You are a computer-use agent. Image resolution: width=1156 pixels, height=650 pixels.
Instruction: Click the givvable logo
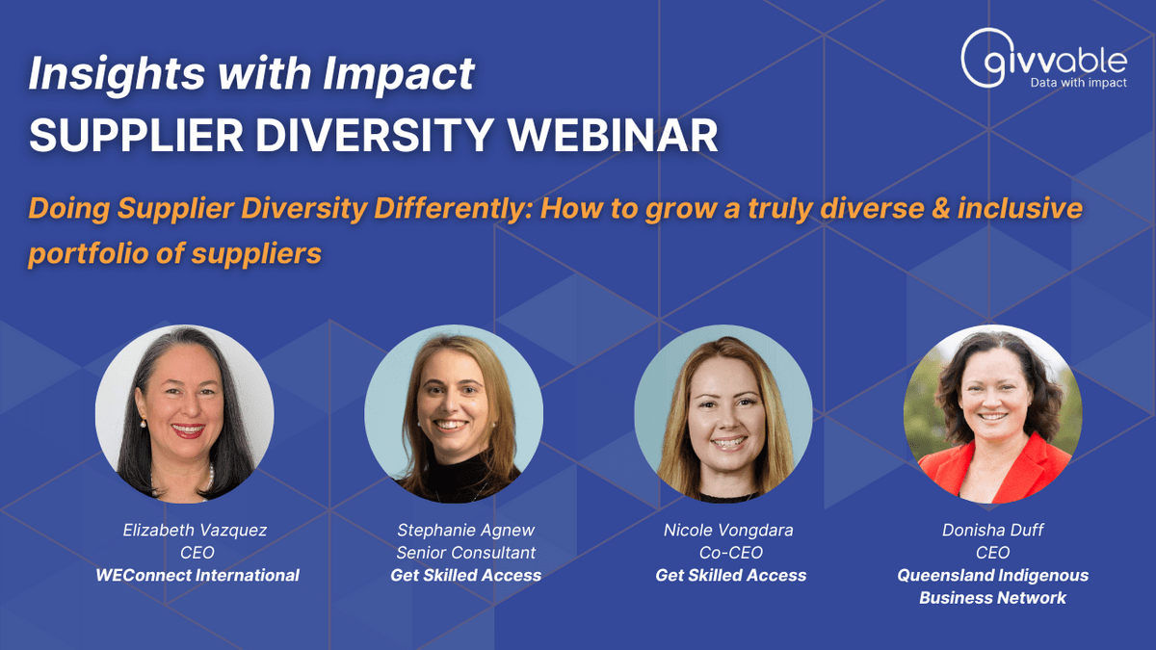[1043, 61]
